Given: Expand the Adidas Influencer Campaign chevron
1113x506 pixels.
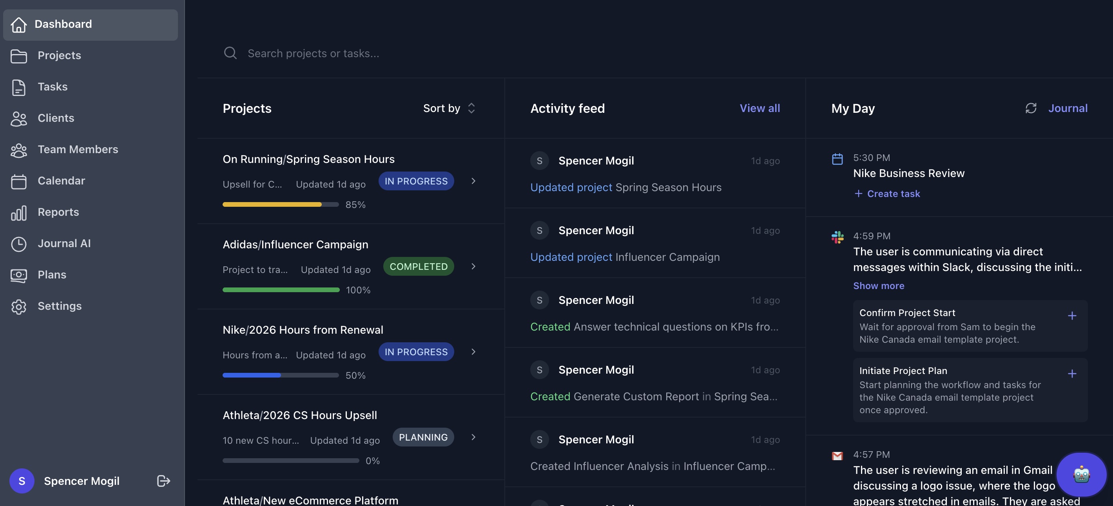Looking at the screenshot, I should [x=473, y=266].
